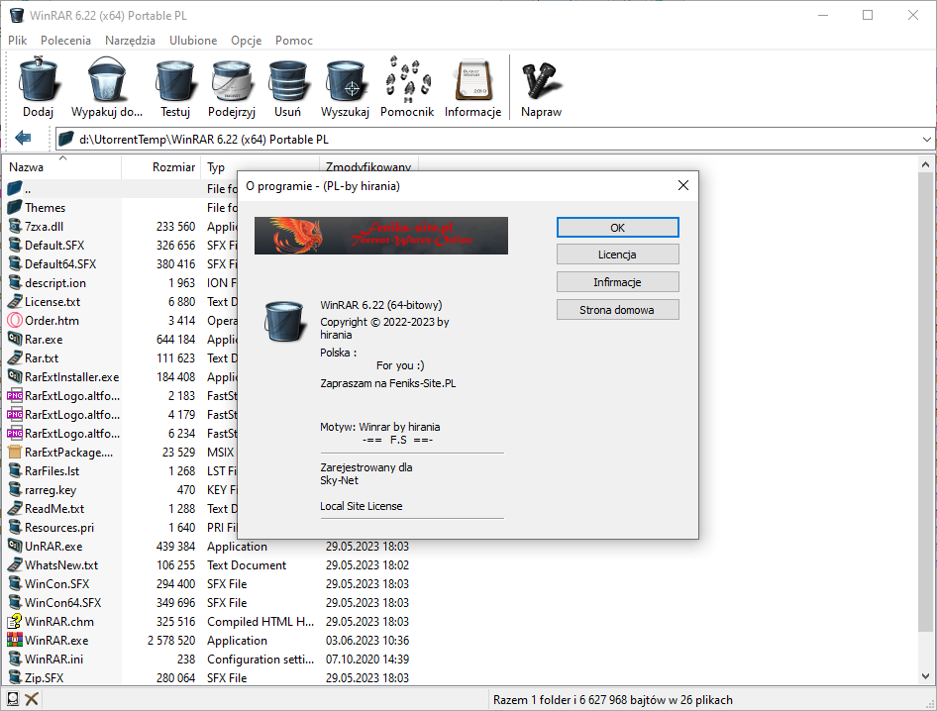
Task: Click the Usuń delete icon
Action: click(287, 80)
